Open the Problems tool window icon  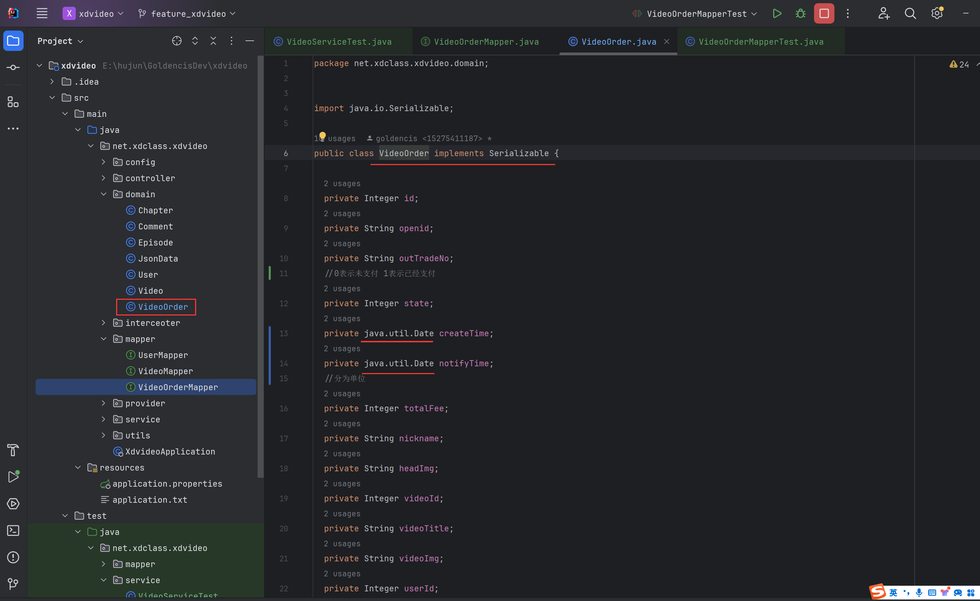click(13, 557)
